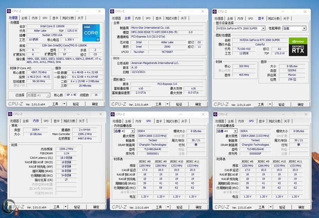Screen dimensions: 319x218
Task: Click the Tedast manufacturer value in 插槽 #2 window
Action: pyautogui.click(x=153, y=140)
